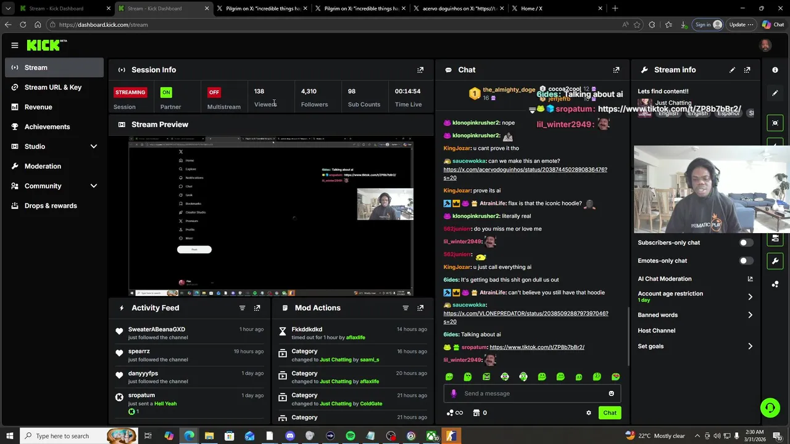Pop out the Session Info panel

coord(420,70)
